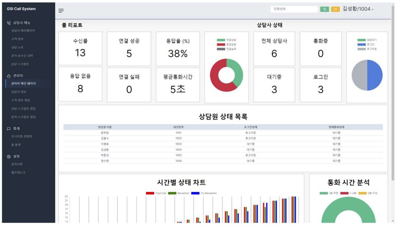Click the 1~2분 red legend swatch

point(344,193)
